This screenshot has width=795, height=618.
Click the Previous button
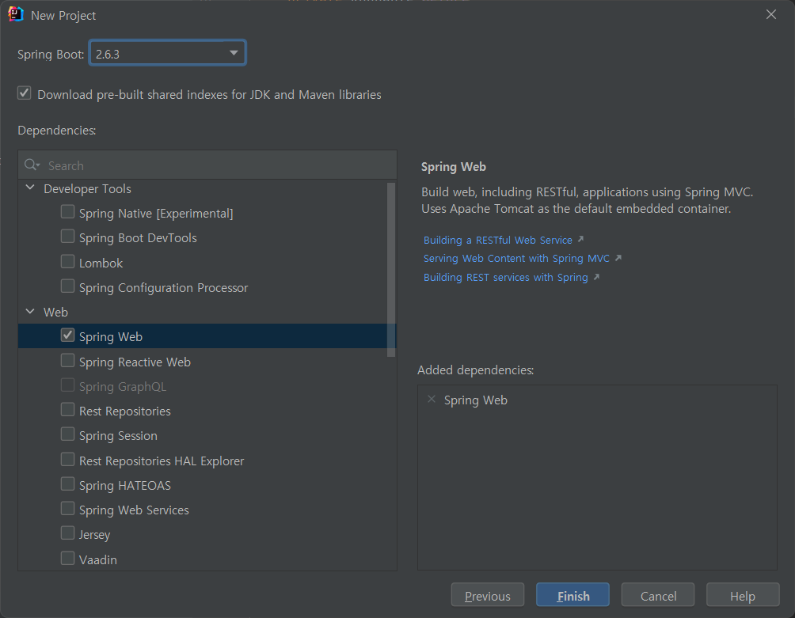pos(487,595)
